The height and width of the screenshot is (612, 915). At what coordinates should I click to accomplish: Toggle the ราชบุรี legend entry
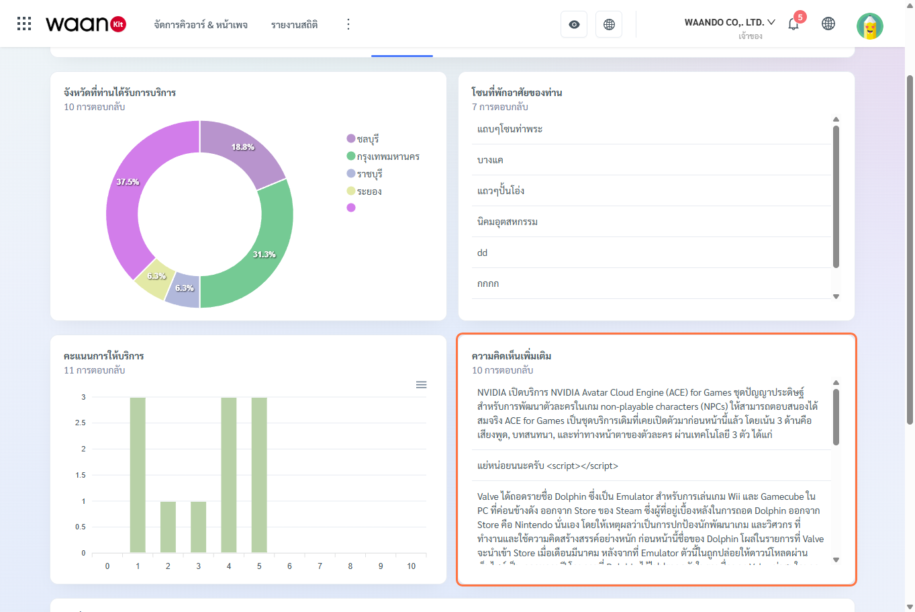[365, 174]
